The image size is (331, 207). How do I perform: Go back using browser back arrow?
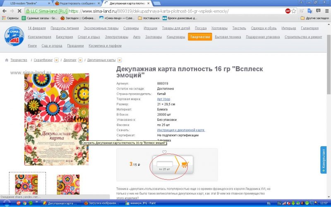(x=5, y=11)
